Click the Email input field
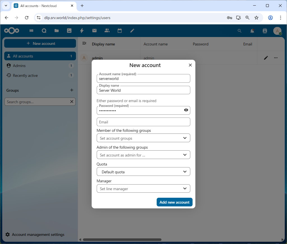287x244 pixels. click(143, 122)
